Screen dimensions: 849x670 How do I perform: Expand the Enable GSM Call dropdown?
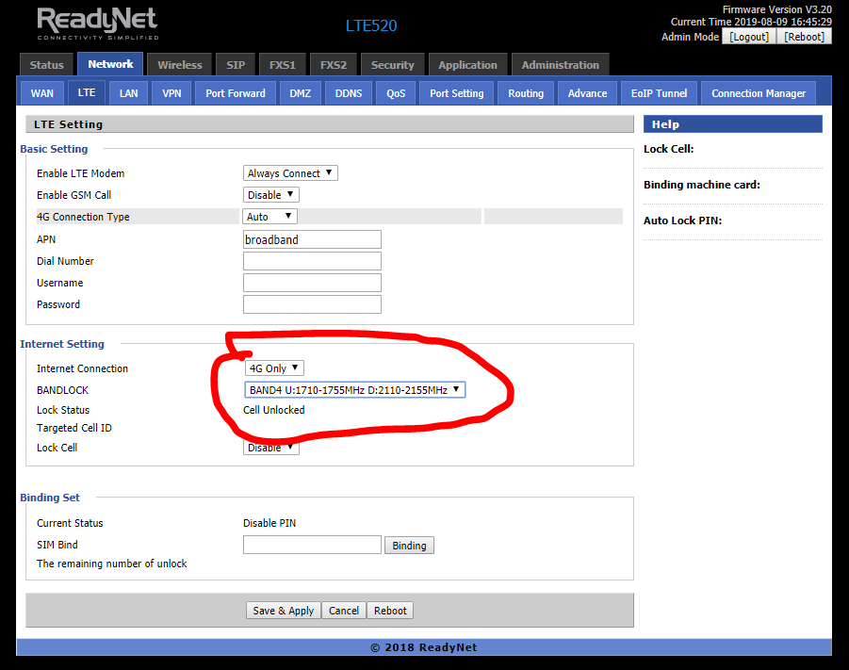pyautogui.click(x=270, y=194)
